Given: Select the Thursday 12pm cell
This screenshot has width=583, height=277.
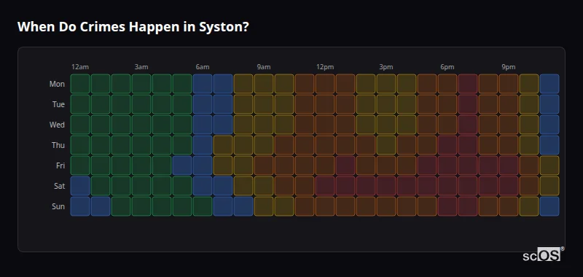Looking at the screenshot, I should coord(325,145).
